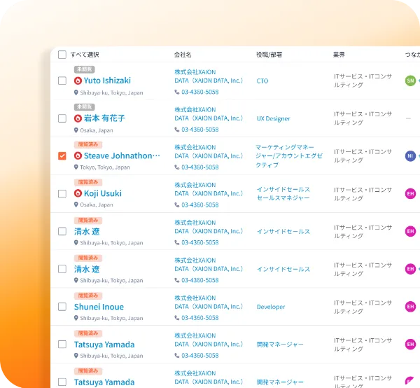Tick the checkbox for Koji Usuki
The width and height of the screenshot is (420, 388).
tap(62, 193)
